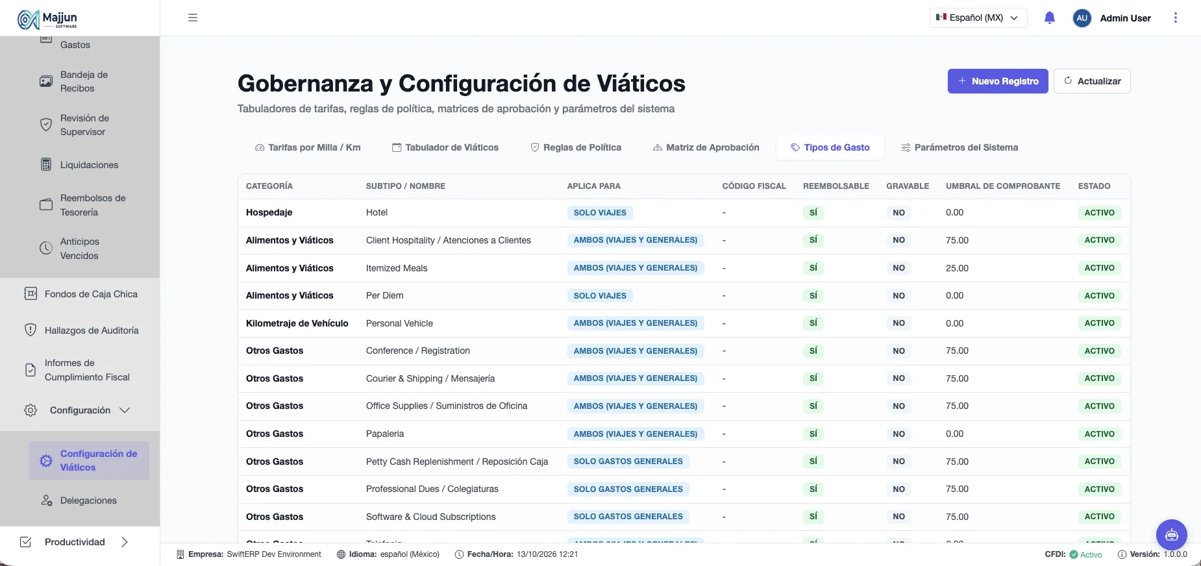Click SOLO VIAJES badge in Hotel row
This screenshot has width=1201, height=566.
point(600,213)
